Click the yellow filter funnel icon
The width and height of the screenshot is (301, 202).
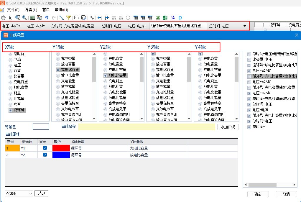[x=68, y=18]
